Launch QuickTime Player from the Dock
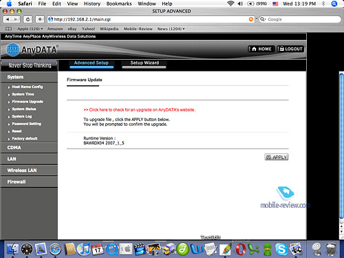The height and width of the screenshot is (258, 344). pyautogui.click(x=112, y=249)
